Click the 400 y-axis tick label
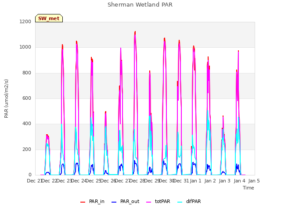Image resolution: width=281 pixels, height=210 pixels. 27,124
